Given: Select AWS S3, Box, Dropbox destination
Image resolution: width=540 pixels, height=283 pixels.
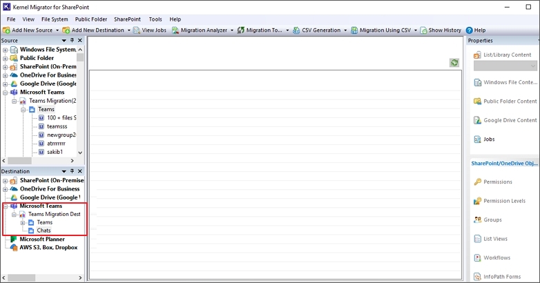Looking at the screenshot, I should point(48,247).
